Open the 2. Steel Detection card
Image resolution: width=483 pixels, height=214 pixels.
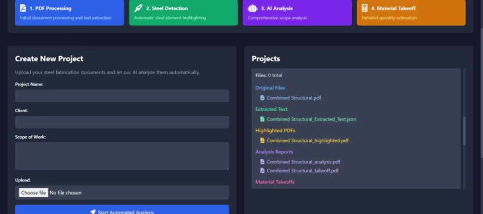(x=183, y=13)
